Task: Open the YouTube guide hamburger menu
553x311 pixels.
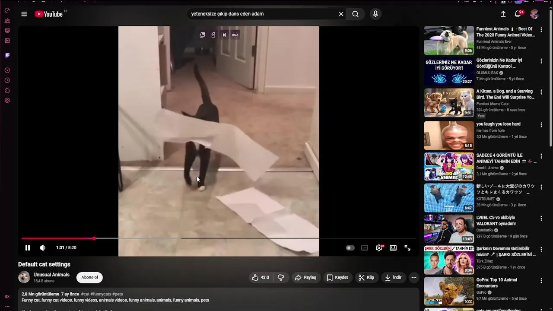Action: click(24, 14)
